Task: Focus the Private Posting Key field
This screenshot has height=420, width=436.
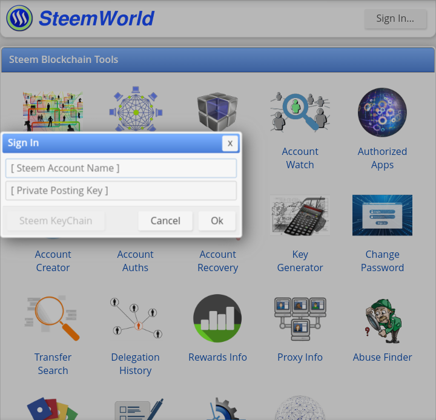Action: pyautogui.click(x=121, y=191)
